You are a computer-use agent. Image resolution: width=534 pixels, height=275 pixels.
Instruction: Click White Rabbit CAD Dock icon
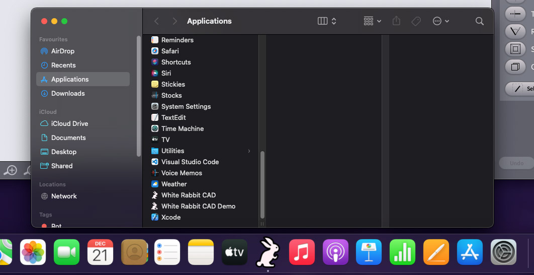click(x=268, y=252)
